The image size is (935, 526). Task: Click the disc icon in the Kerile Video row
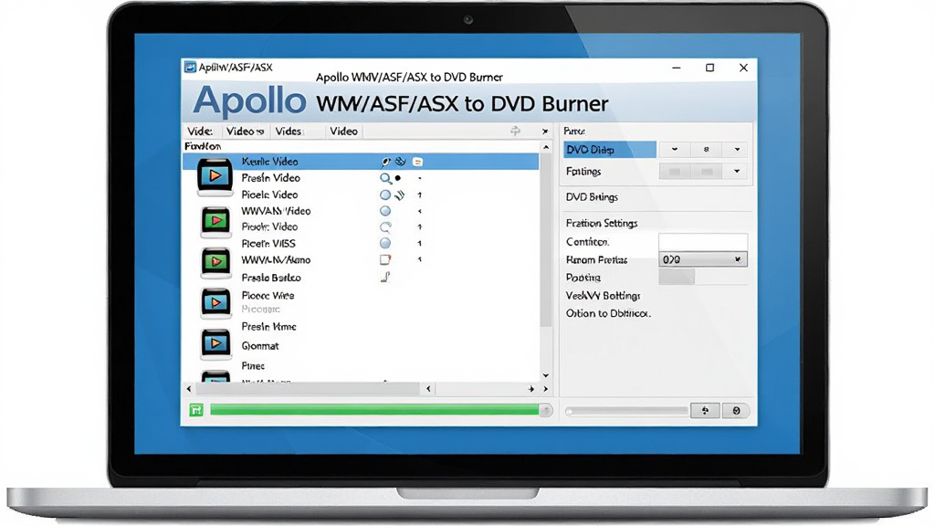coord(401,162)
